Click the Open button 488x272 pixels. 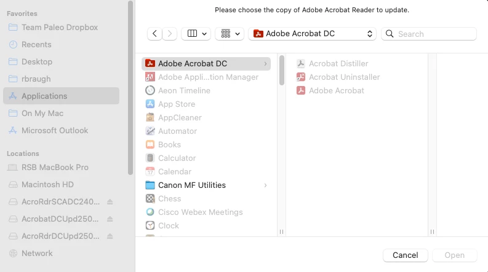[454, 255]
